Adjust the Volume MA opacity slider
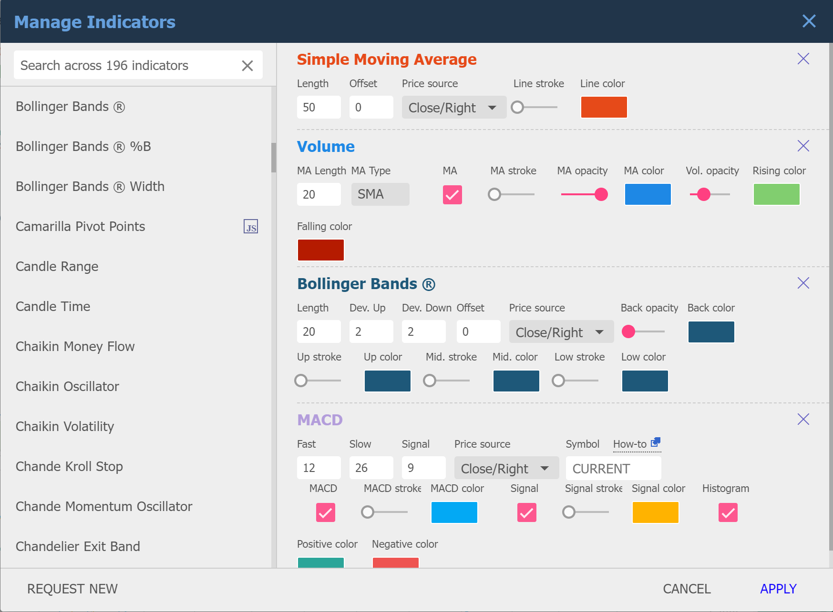The width and height of the screenshot is (833, 612). 585,194
